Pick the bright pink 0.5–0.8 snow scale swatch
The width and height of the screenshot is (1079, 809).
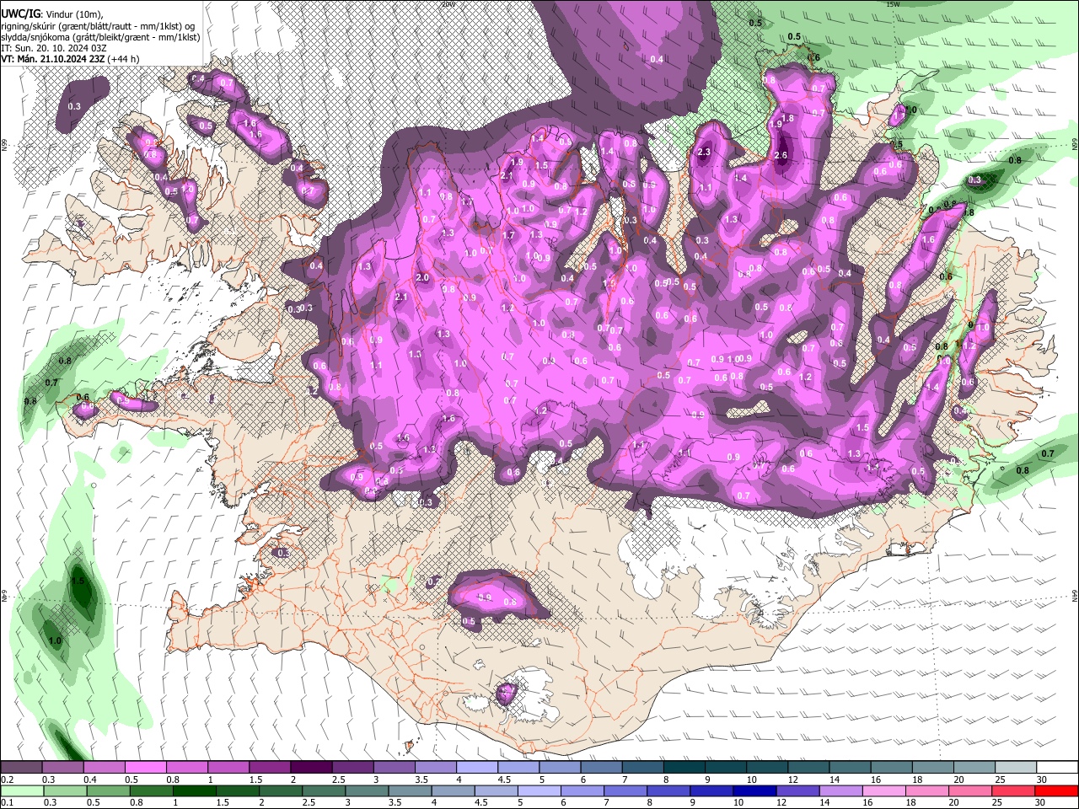[145, 768]
